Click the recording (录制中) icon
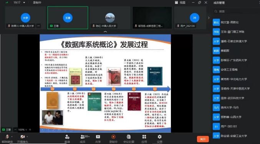Screen dimensions: 260x144 coord(113,137)
